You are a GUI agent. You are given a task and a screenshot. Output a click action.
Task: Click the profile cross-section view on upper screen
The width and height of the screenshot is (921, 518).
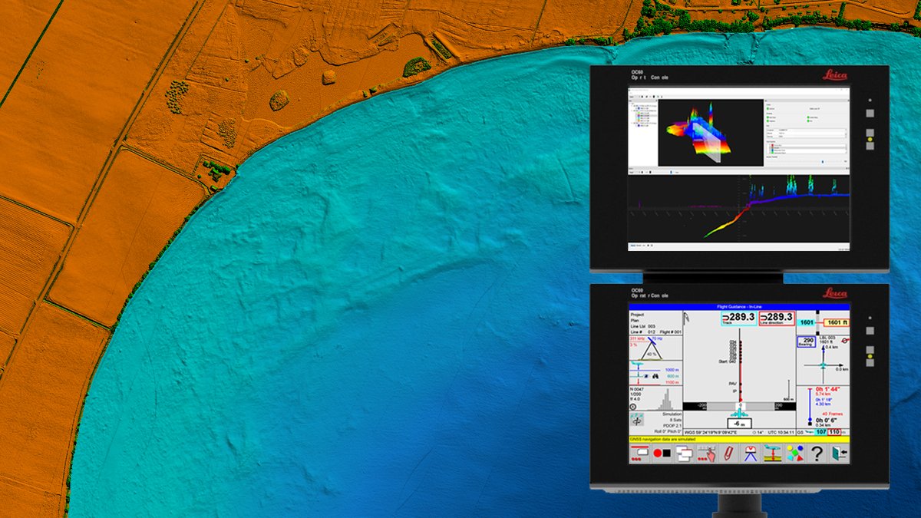pyautogui.click(x=739, y=209)
